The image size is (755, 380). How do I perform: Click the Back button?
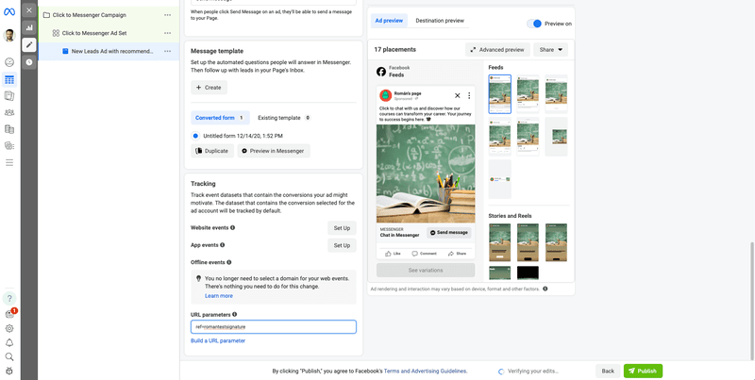tap(608, 371)
